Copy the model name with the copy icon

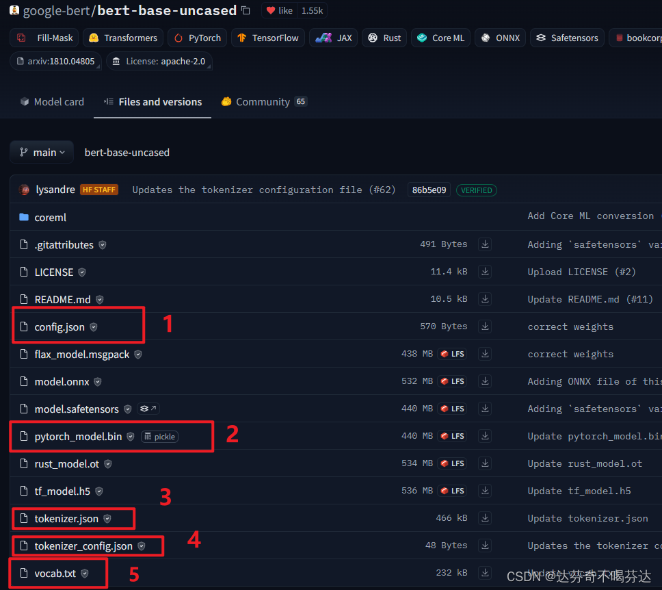click(x=246, y=10)
